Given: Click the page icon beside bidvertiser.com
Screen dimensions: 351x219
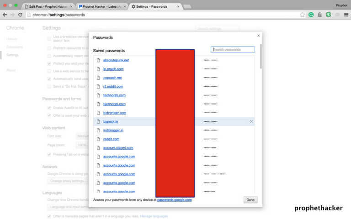Looking at the screenshot, I should click(x=98, y=113).
